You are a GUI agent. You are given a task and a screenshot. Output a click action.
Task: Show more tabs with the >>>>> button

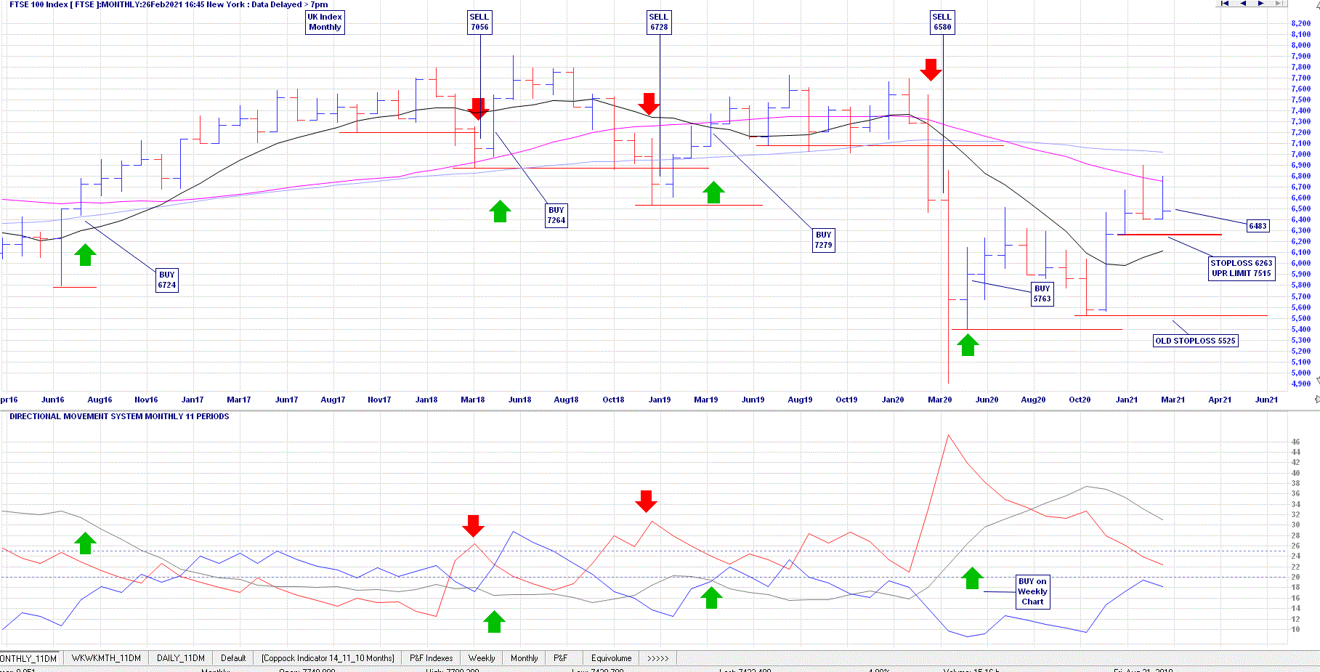pos(658,658)
